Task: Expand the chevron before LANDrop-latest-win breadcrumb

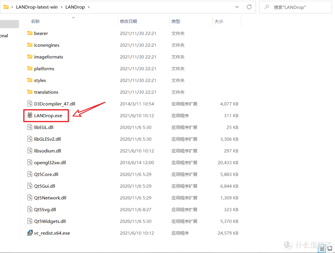Action: pyautogui.click(x=12, y=7)
